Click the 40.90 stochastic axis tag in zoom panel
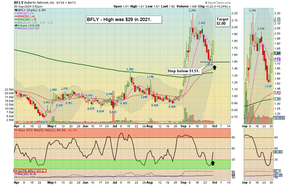The height and width of the screenshot is (185, 285). [x=278, y=152]
